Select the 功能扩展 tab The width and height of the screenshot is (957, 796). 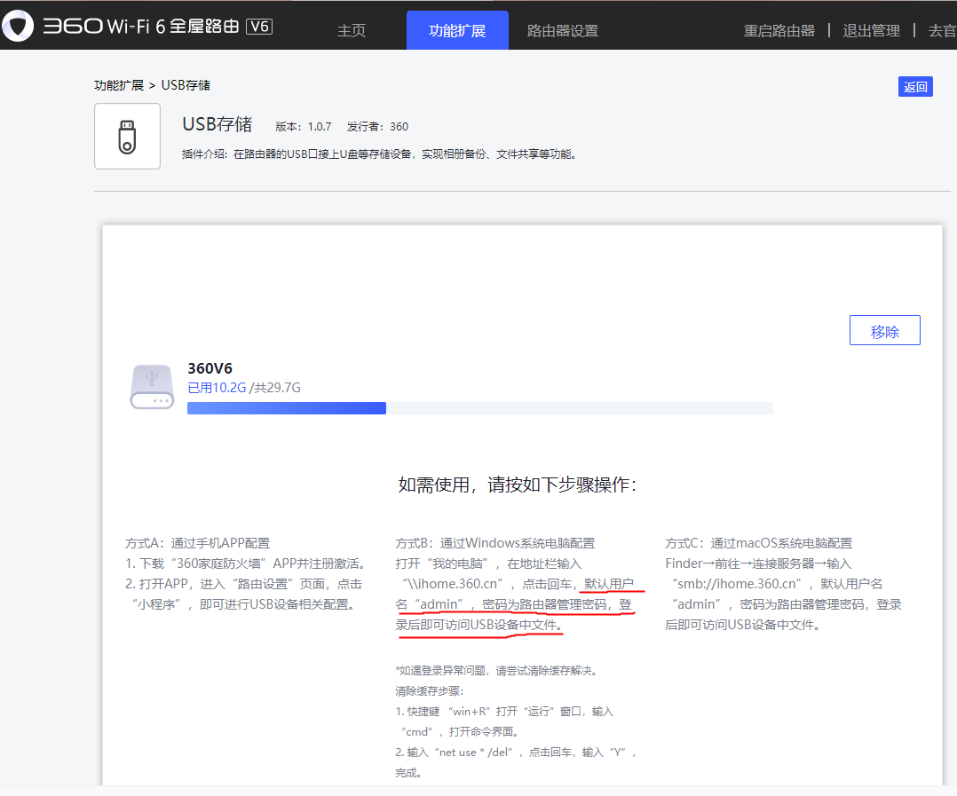[457, 30]
